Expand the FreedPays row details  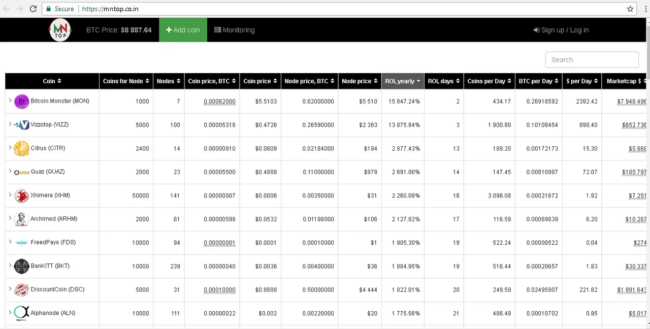point(10,242)
